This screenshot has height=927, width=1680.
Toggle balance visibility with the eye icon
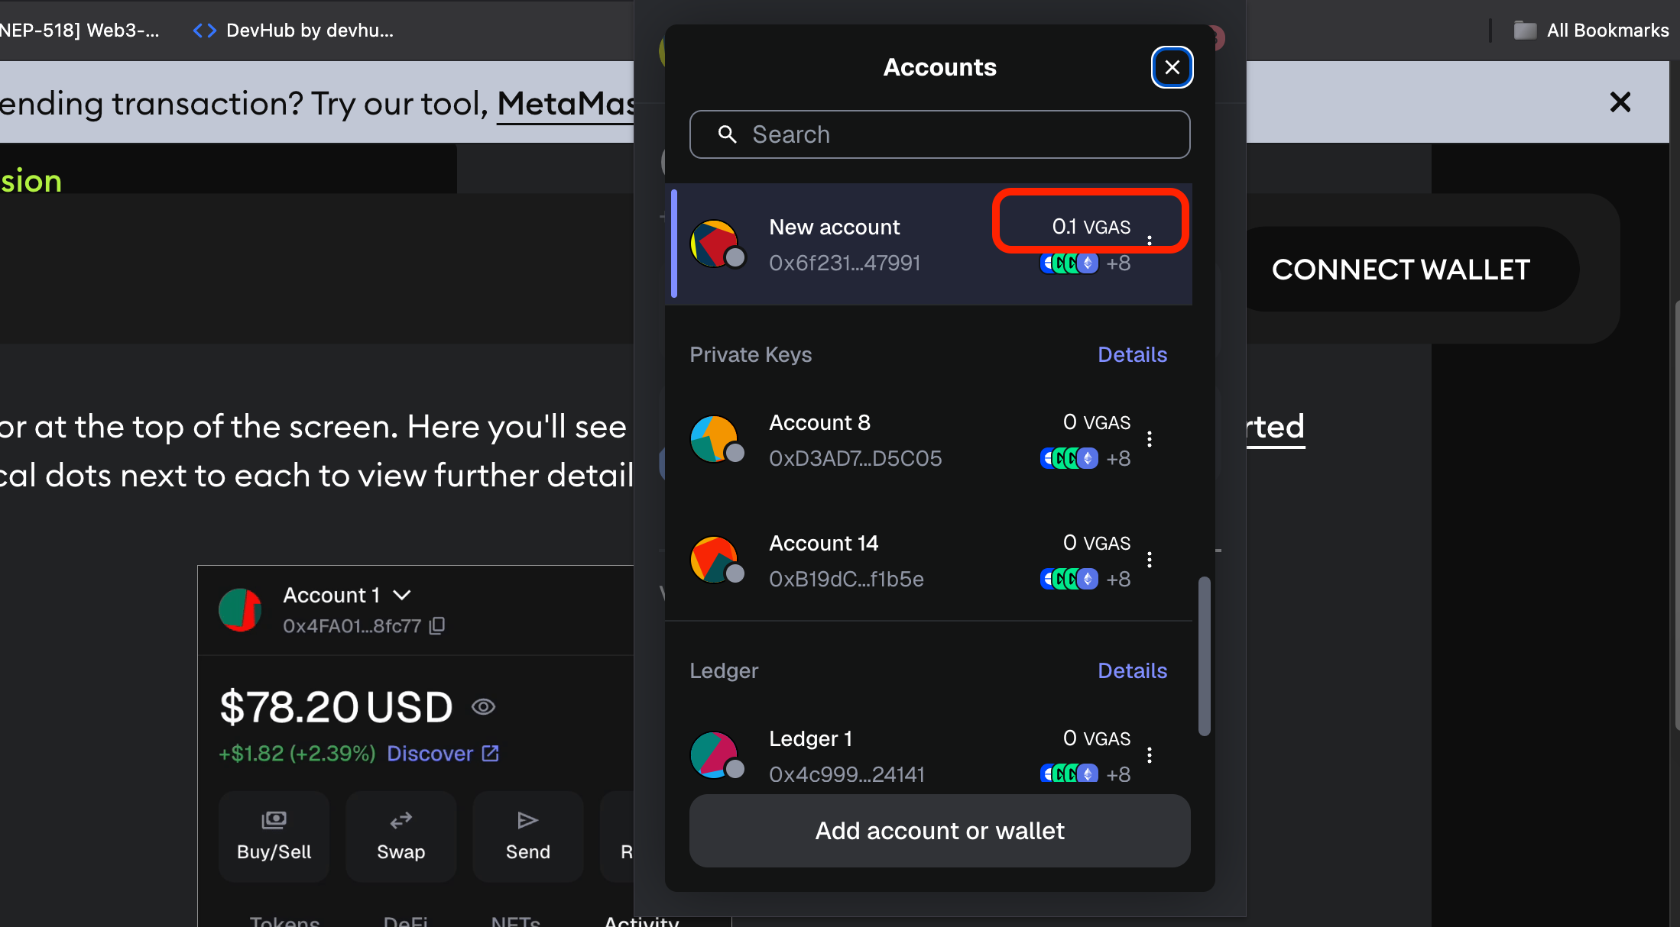484,706
